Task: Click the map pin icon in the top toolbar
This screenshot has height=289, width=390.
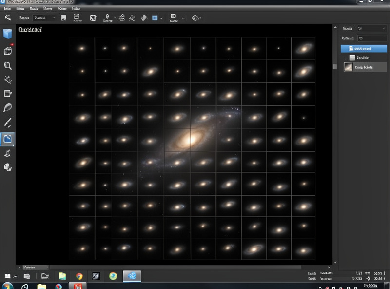Action: 107,18
